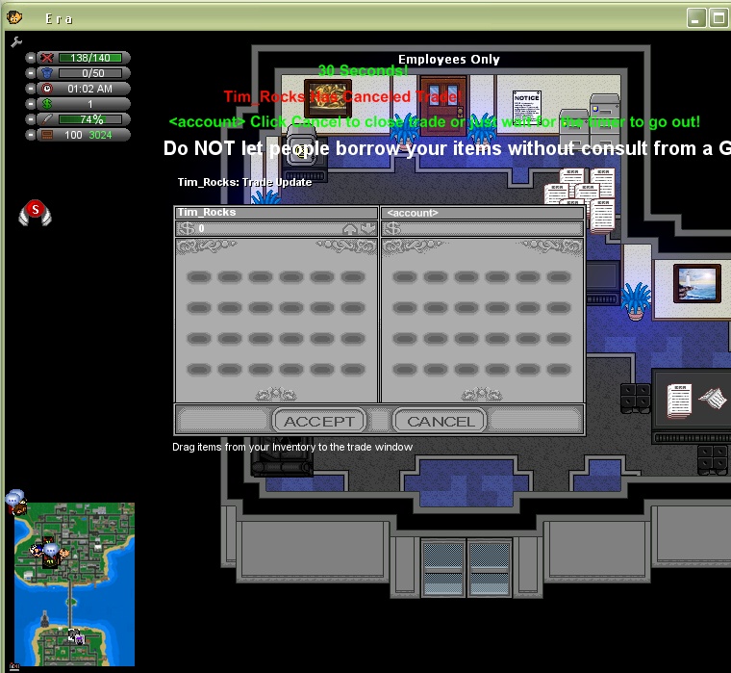The width and height of the screenshot is (731, 673).
Task: Click the red clock icon
Action: 47,89
